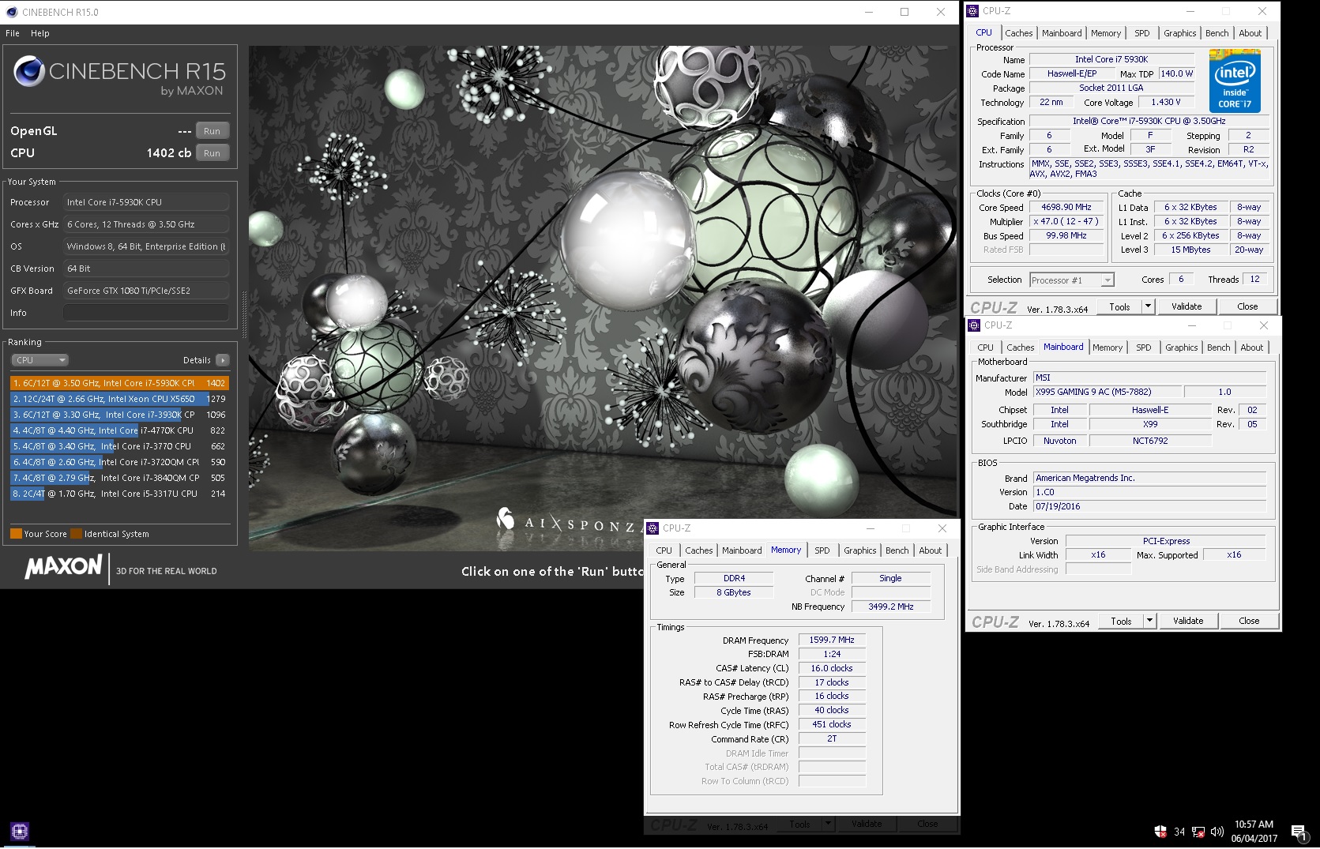Open the volume speaker tray icon
This screenshot has height=849, width=1320.
pos(1217,832)
